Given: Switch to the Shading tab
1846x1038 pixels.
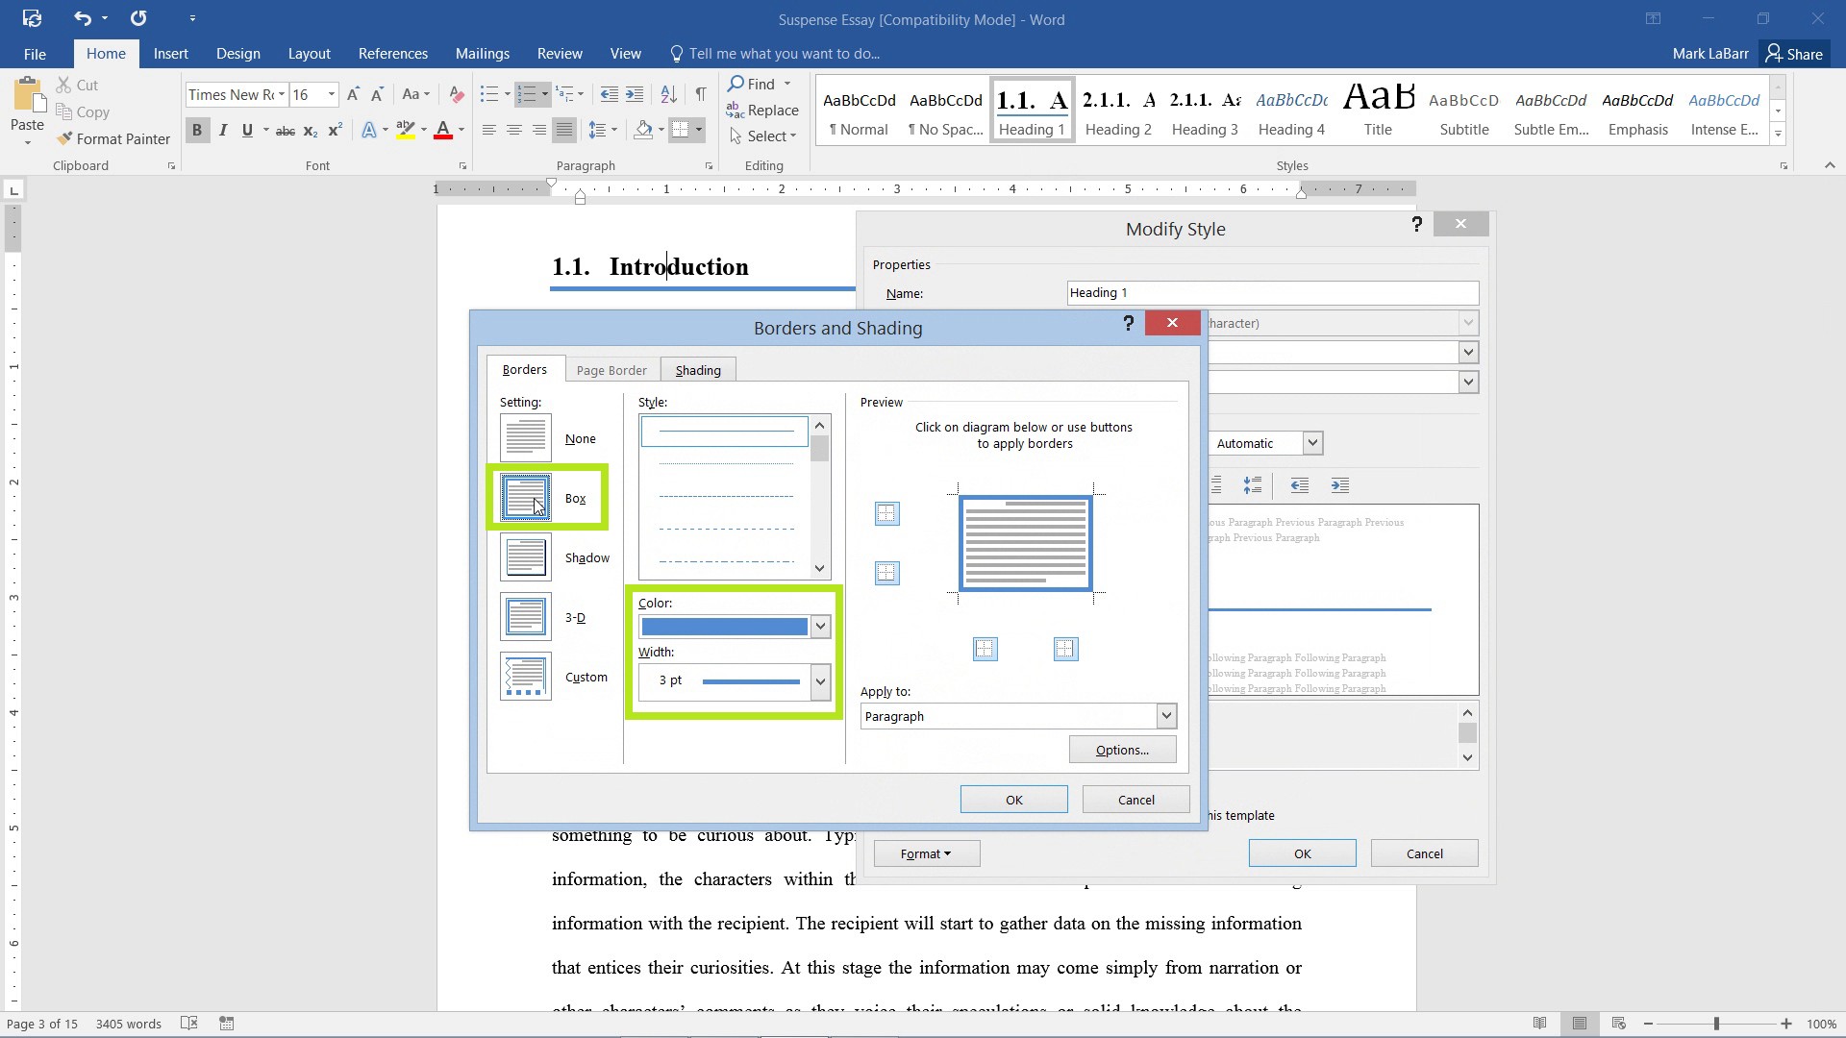Looking at the screenshot, I should coord(697,369).
